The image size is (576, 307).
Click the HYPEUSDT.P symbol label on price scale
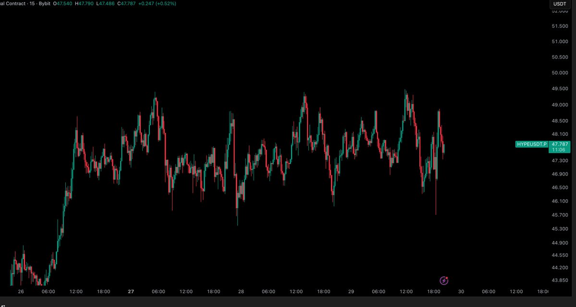pos(531,144)
